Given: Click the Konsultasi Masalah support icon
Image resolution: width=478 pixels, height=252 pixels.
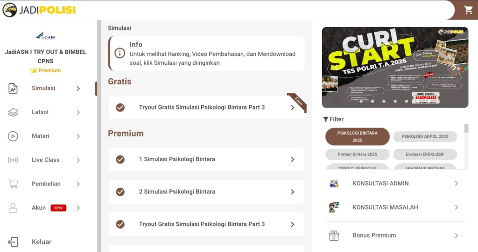Looking at the screenshot, I should pos(334,207).
